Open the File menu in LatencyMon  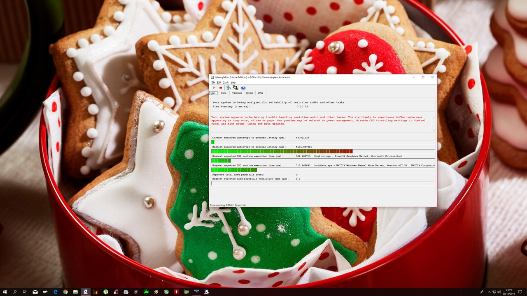point(213,82)
